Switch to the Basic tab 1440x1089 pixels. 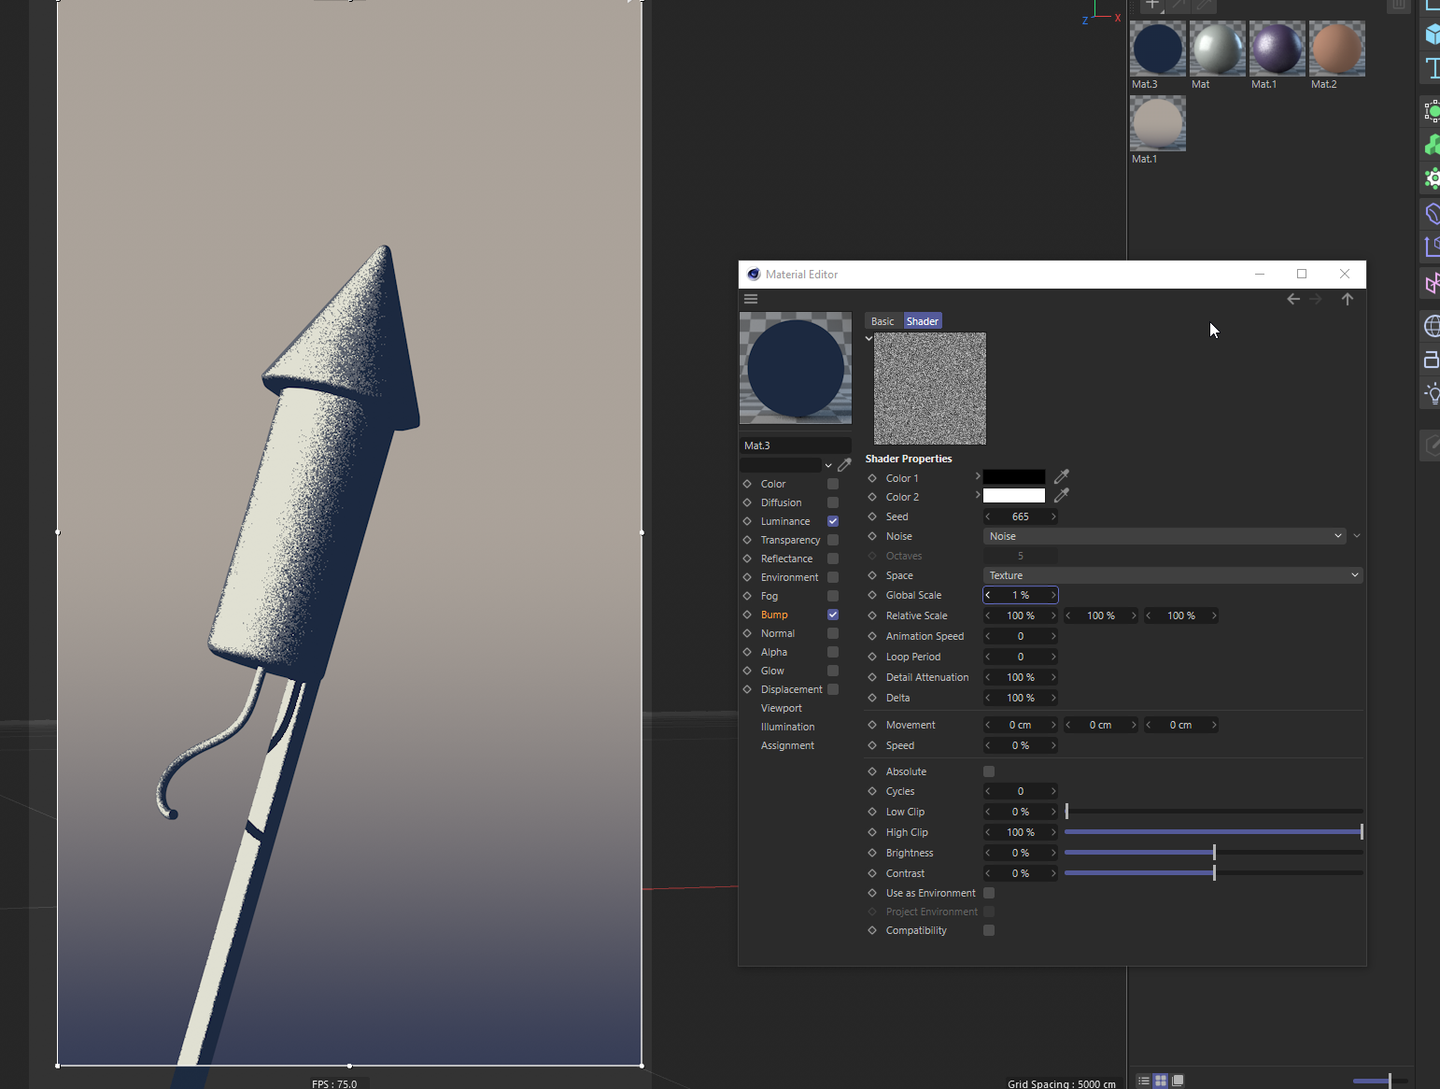(x=882, y=321)
